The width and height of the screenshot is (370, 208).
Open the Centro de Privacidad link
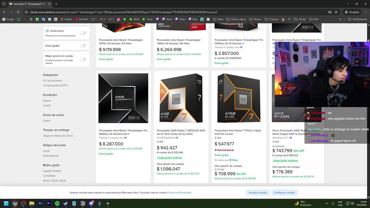tap(180, 193)
